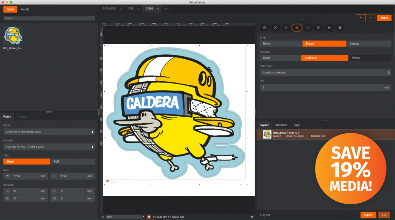Click the grid layout tool icon
The image size is (395, 220).
[x=329, y=28]
